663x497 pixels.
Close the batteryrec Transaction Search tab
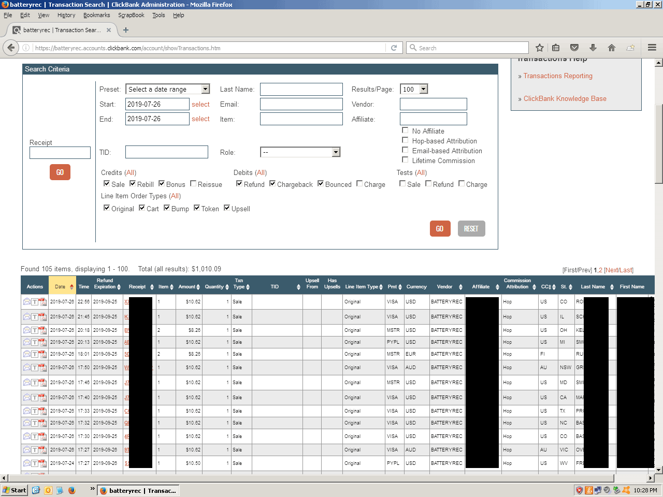coord(109,30)
